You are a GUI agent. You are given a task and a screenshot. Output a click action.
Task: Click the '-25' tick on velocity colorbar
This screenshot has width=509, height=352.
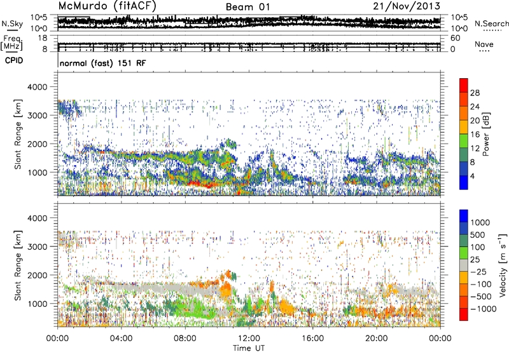click(x=479, y=271)
